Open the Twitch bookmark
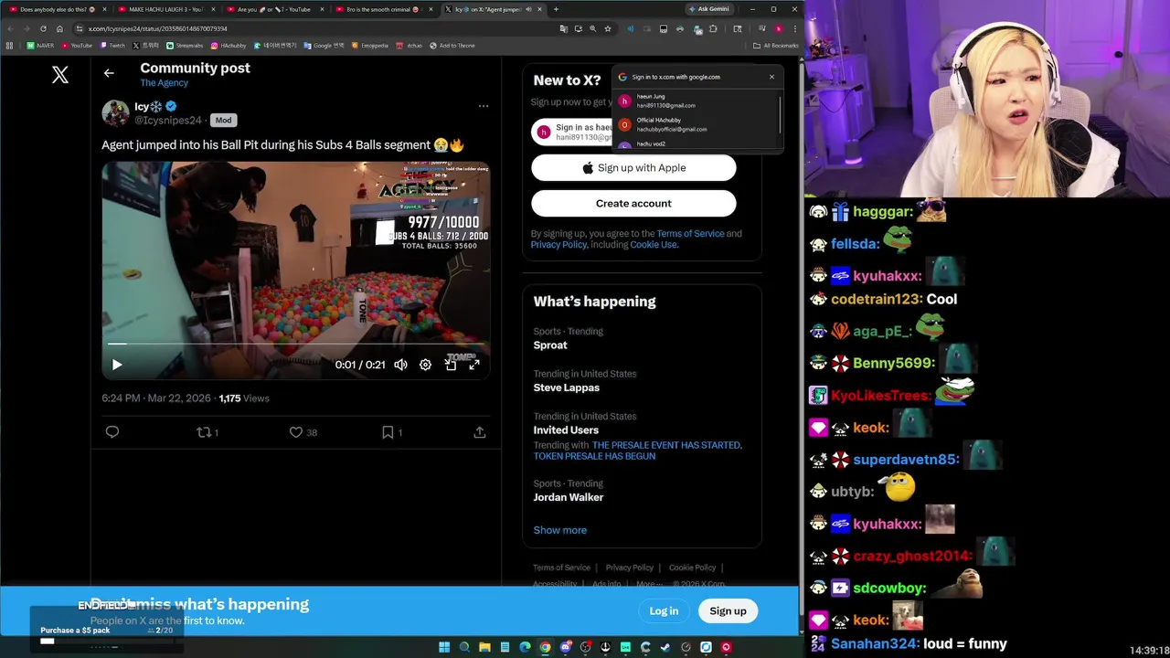Image resolution: width=1170 pixels, height=658 pixels. 113,46
